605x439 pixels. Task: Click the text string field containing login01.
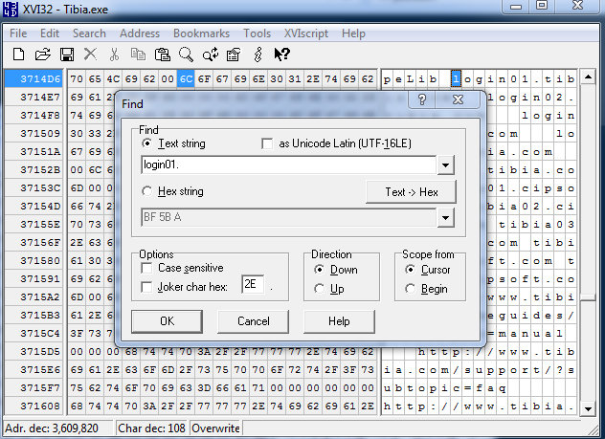point(288,165)
